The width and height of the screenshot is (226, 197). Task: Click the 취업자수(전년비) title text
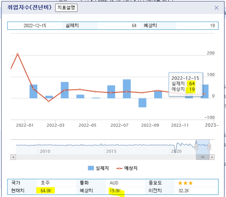tap(29, 7)
